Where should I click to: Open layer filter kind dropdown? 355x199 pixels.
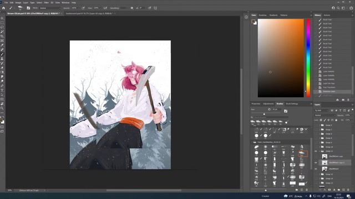tap(322, 111)
